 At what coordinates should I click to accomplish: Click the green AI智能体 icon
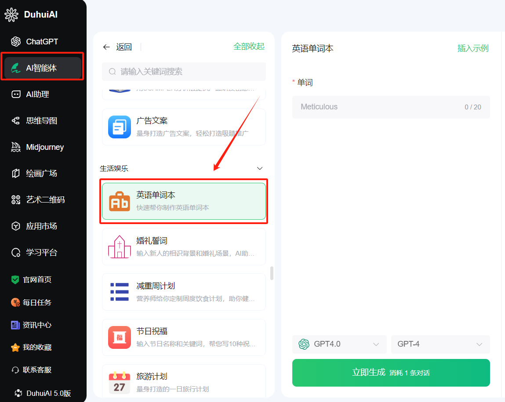[16, 68]
